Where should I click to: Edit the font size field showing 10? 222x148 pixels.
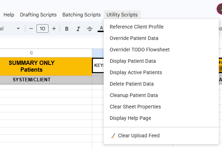[x=43, y=29]
